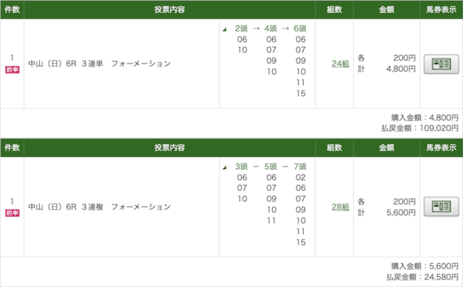Click the 3頭 − 5頭 − 7頭 heading
Viewport: 463px width, 287px height.
tap(271, 167)
